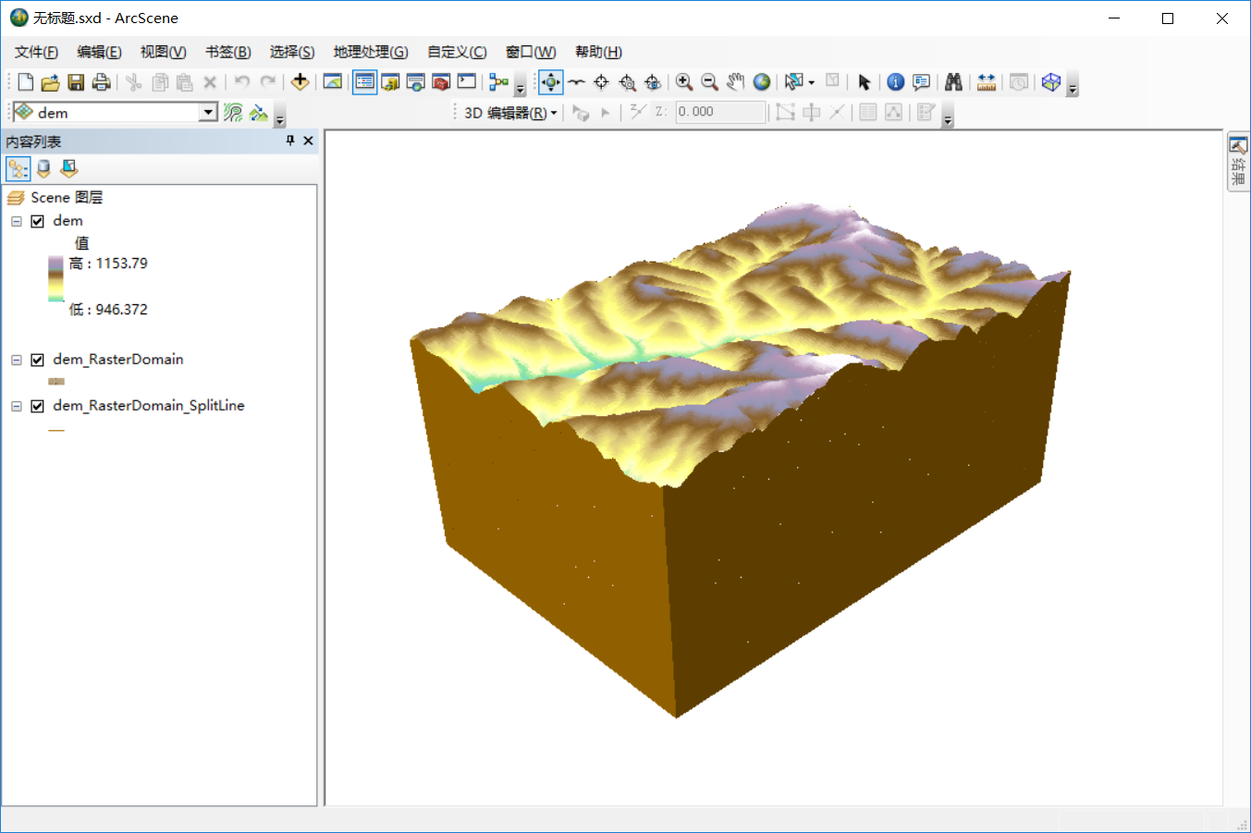Select the Scene 图层 root item

(x=66, y=197)
